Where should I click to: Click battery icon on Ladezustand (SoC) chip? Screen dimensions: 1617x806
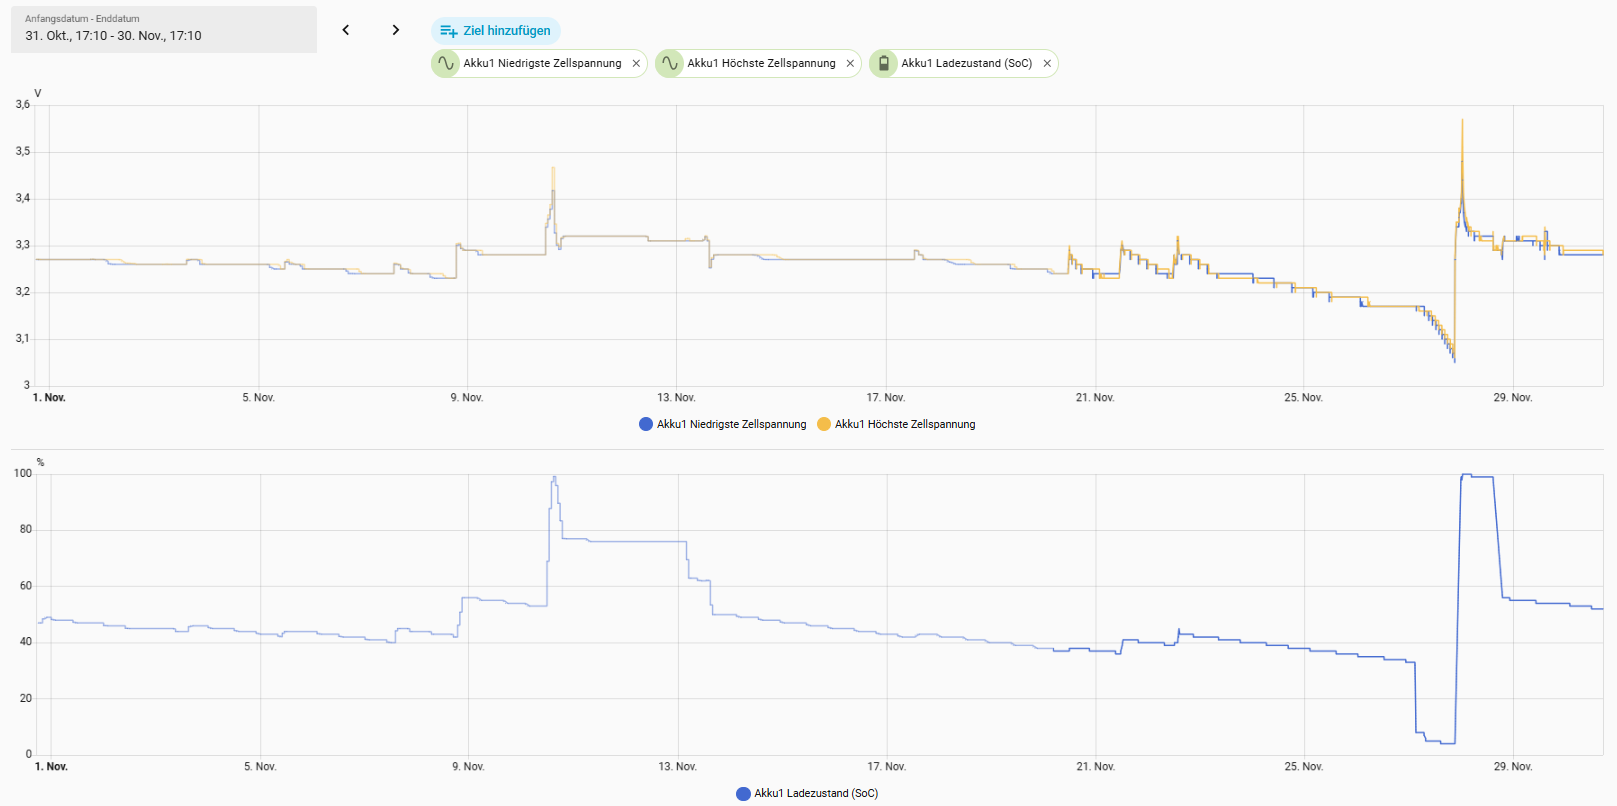[883, 63]
